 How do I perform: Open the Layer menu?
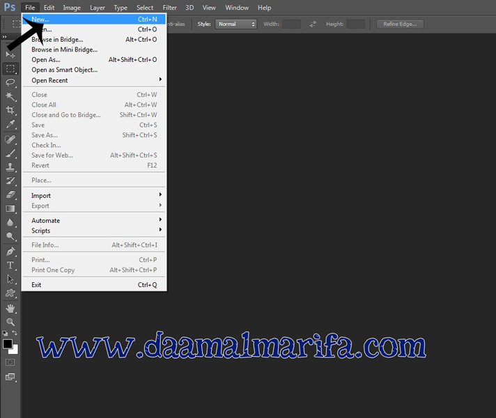click(x=98, y=8)
